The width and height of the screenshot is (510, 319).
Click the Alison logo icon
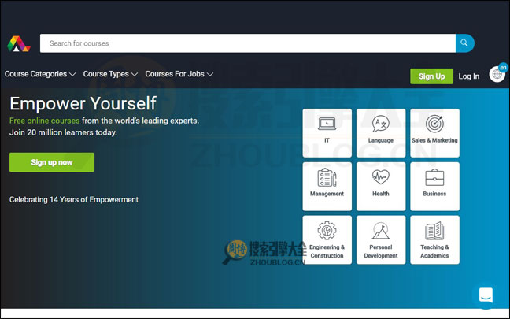18,43
